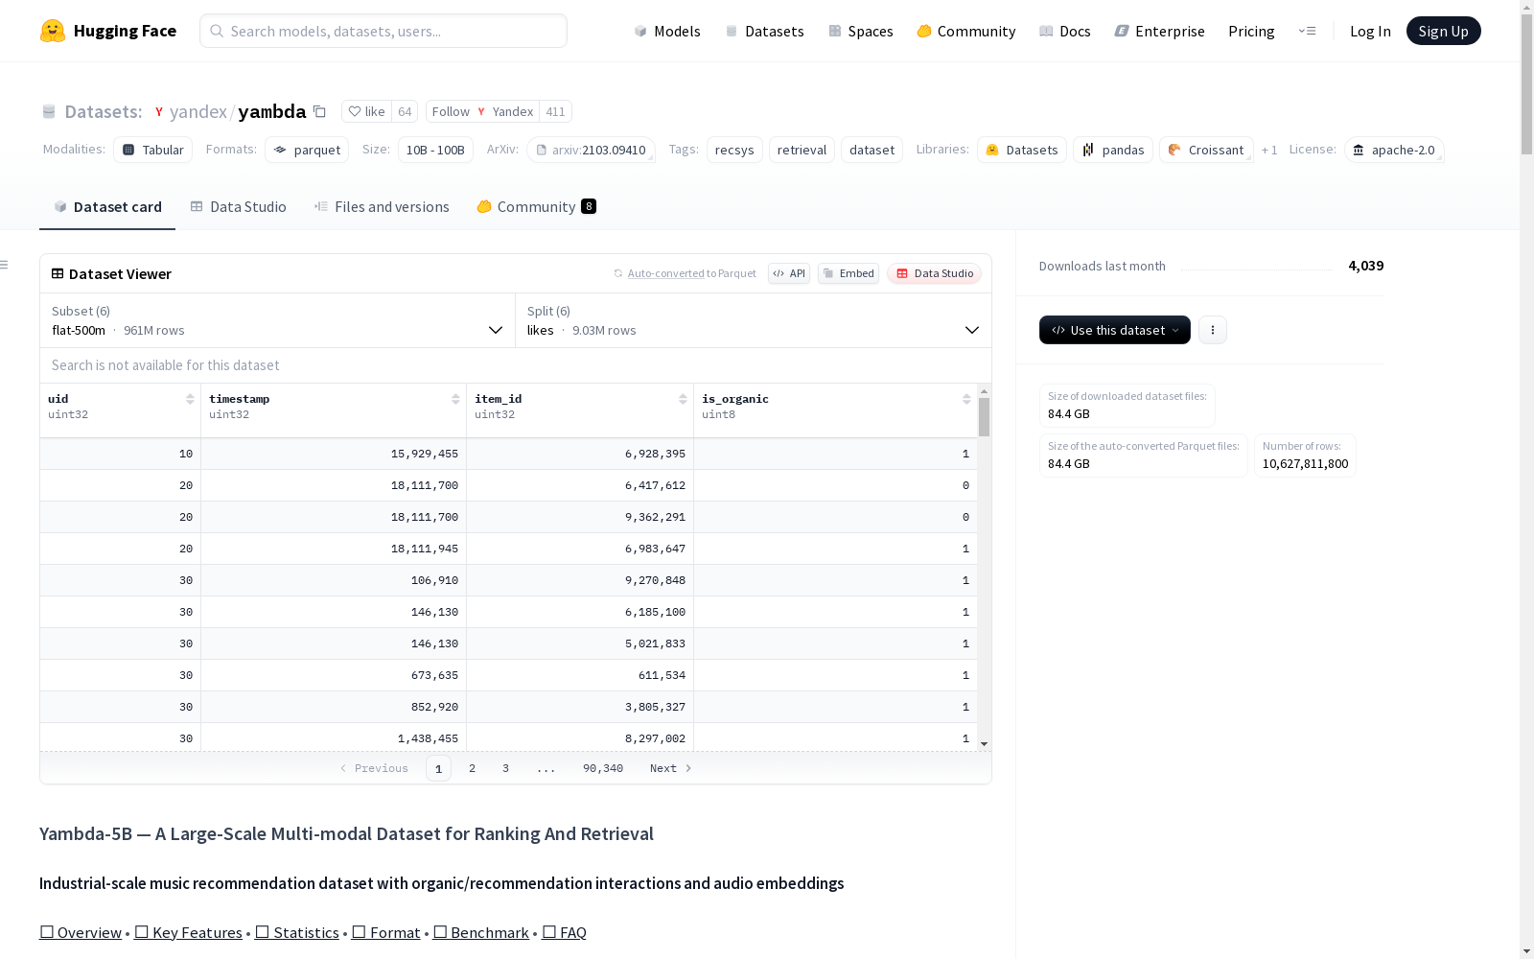This screenshot has height=959, width=1534.
Task: Jump to Statistics section link
Action: tap(297, 932)
